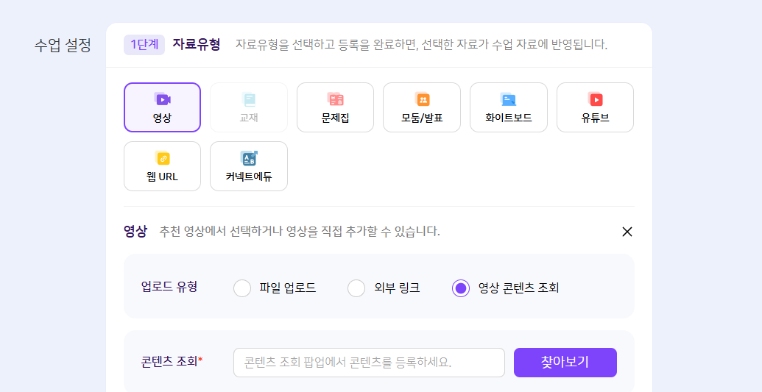
Task: Click the 영상 section heading text
Action: [x=135, y=232]
